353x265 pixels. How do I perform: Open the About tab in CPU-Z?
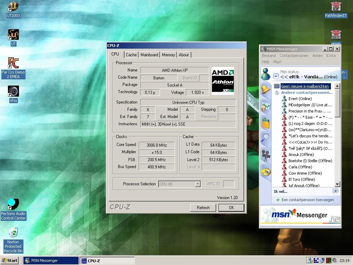tap(184, 55)
